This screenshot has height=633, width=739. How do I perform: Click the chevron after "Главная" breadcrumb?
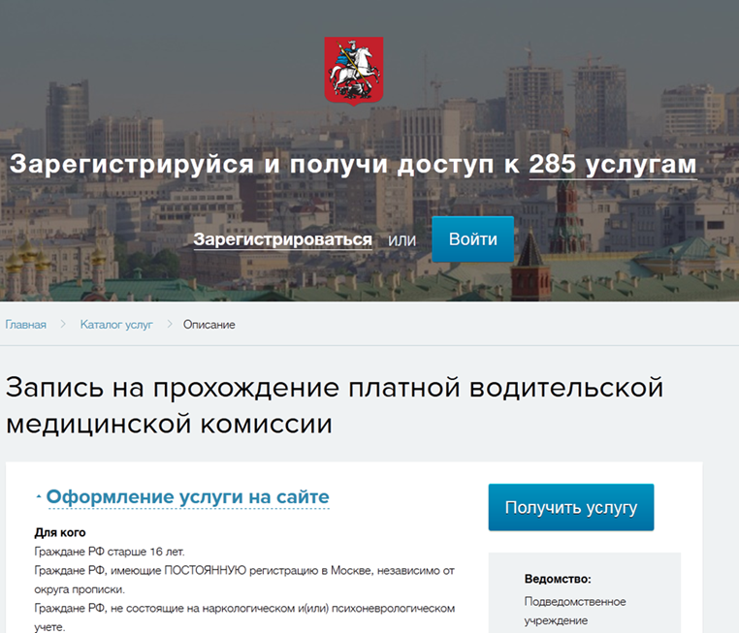[x=63, y=325]
